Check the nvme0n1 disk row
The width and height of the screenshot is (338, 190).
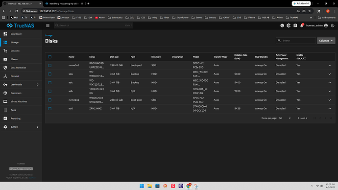50,65
